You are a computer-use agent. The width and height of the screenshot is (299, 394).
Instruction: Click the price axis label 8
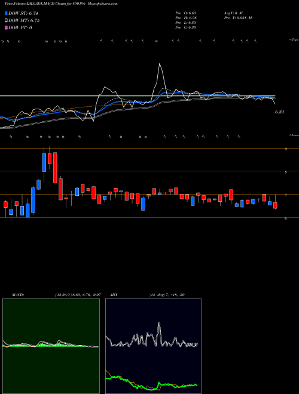coord(286,173)
